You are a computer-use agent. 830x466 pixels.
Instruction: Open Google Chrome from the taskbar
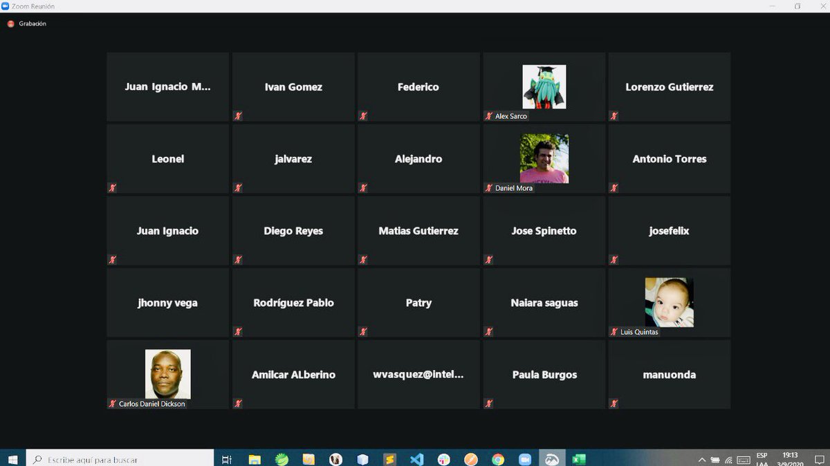498,459
